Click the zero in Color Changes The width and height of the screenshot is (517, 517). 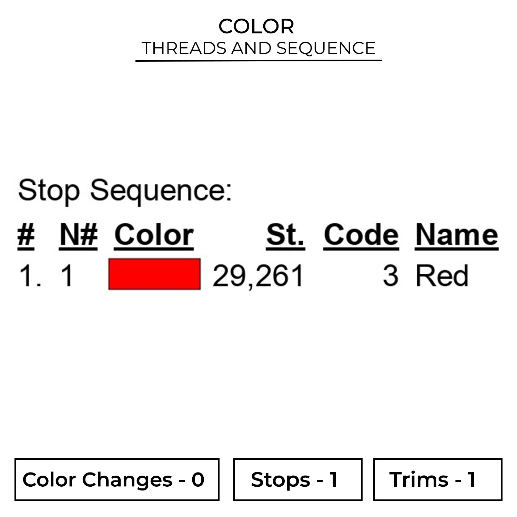(x=198, y=479)
